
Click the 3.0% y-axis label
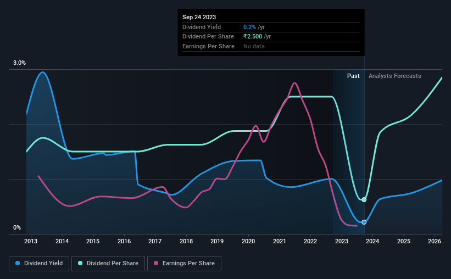[19, 63]
